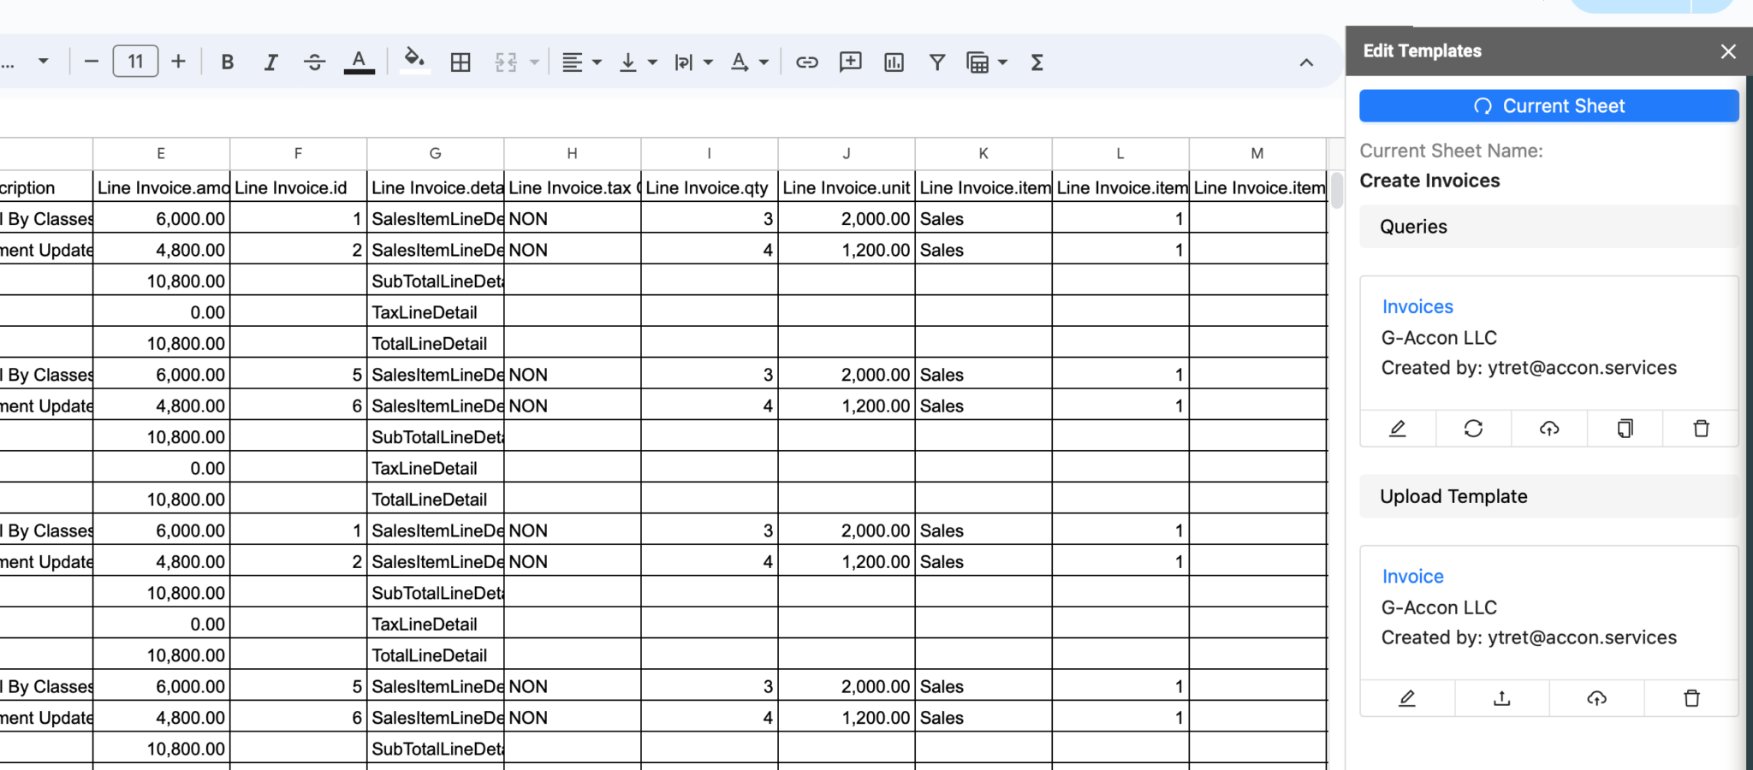This screenshot has width=1753, height=770.
Task: Run upload for the Invoice template
Action: (x=1501, y=698)
